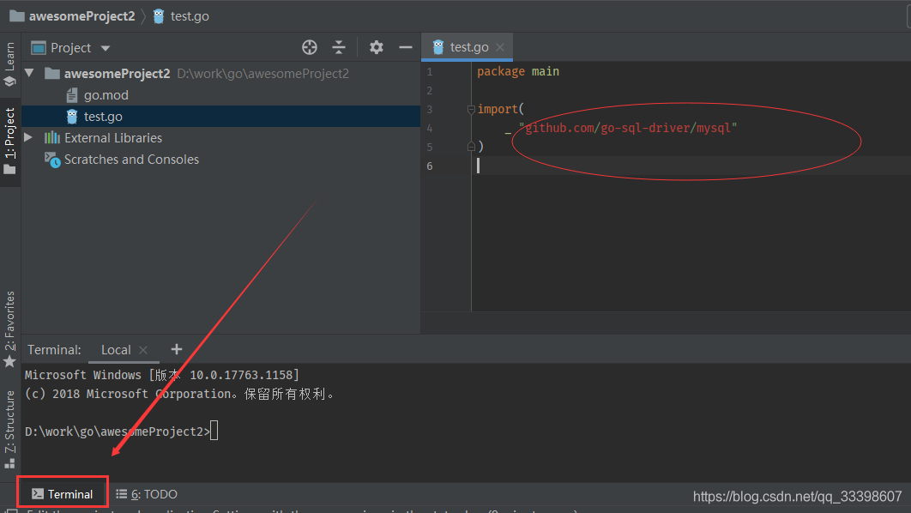Viewport: 911px width, 513px height.
Task: Close the Local terminal tab
Action: click(x=143, y=350)
